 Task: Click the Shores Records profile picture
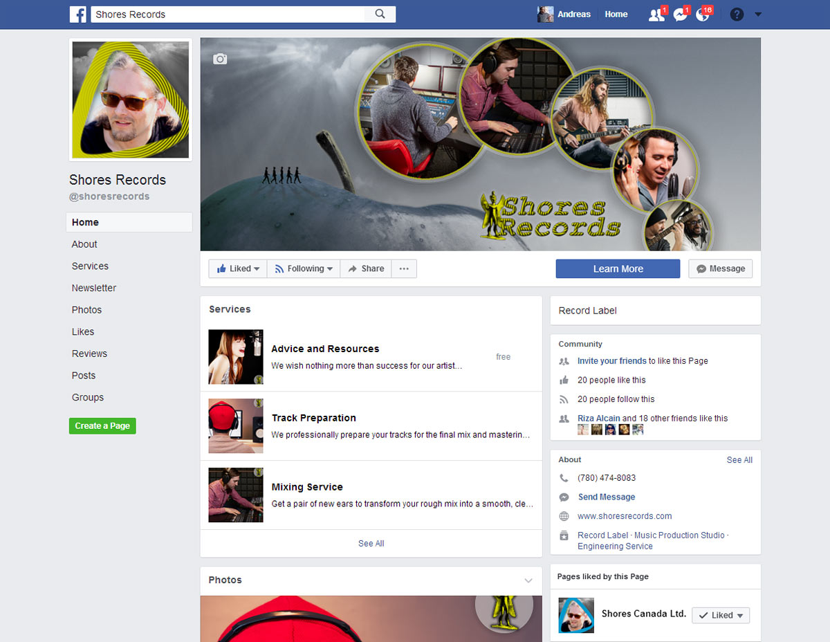[x=131, y=100]
